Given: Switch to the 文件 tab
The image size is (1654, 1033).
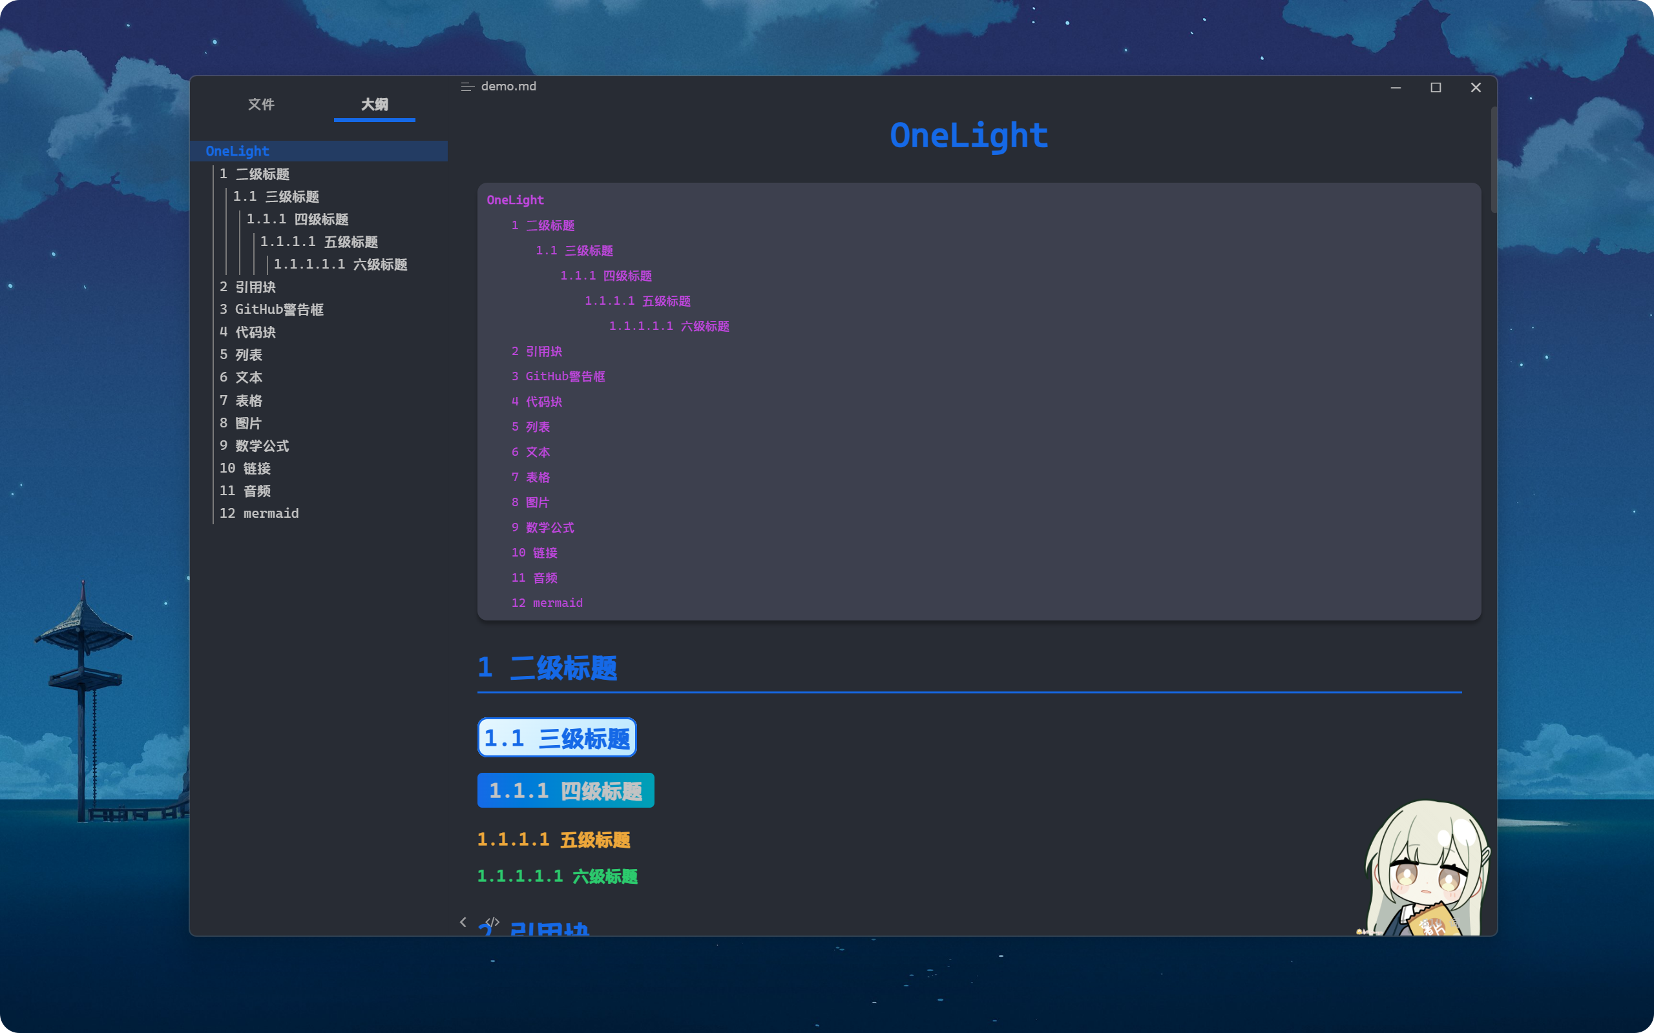Looking at the screenshot, I should point(261,105).
